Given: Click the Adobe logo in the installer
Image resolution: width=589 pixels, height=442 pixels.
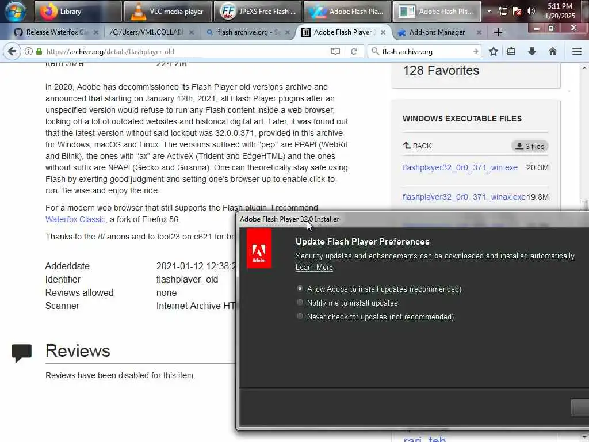Looking at the screenshot, I should coord(259,249).
